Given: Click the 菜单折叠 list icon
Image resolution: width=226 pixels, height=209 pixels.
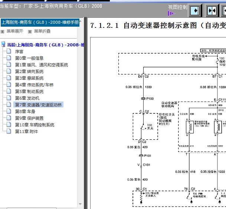Looking at the screenshot, I should point(30,31).
